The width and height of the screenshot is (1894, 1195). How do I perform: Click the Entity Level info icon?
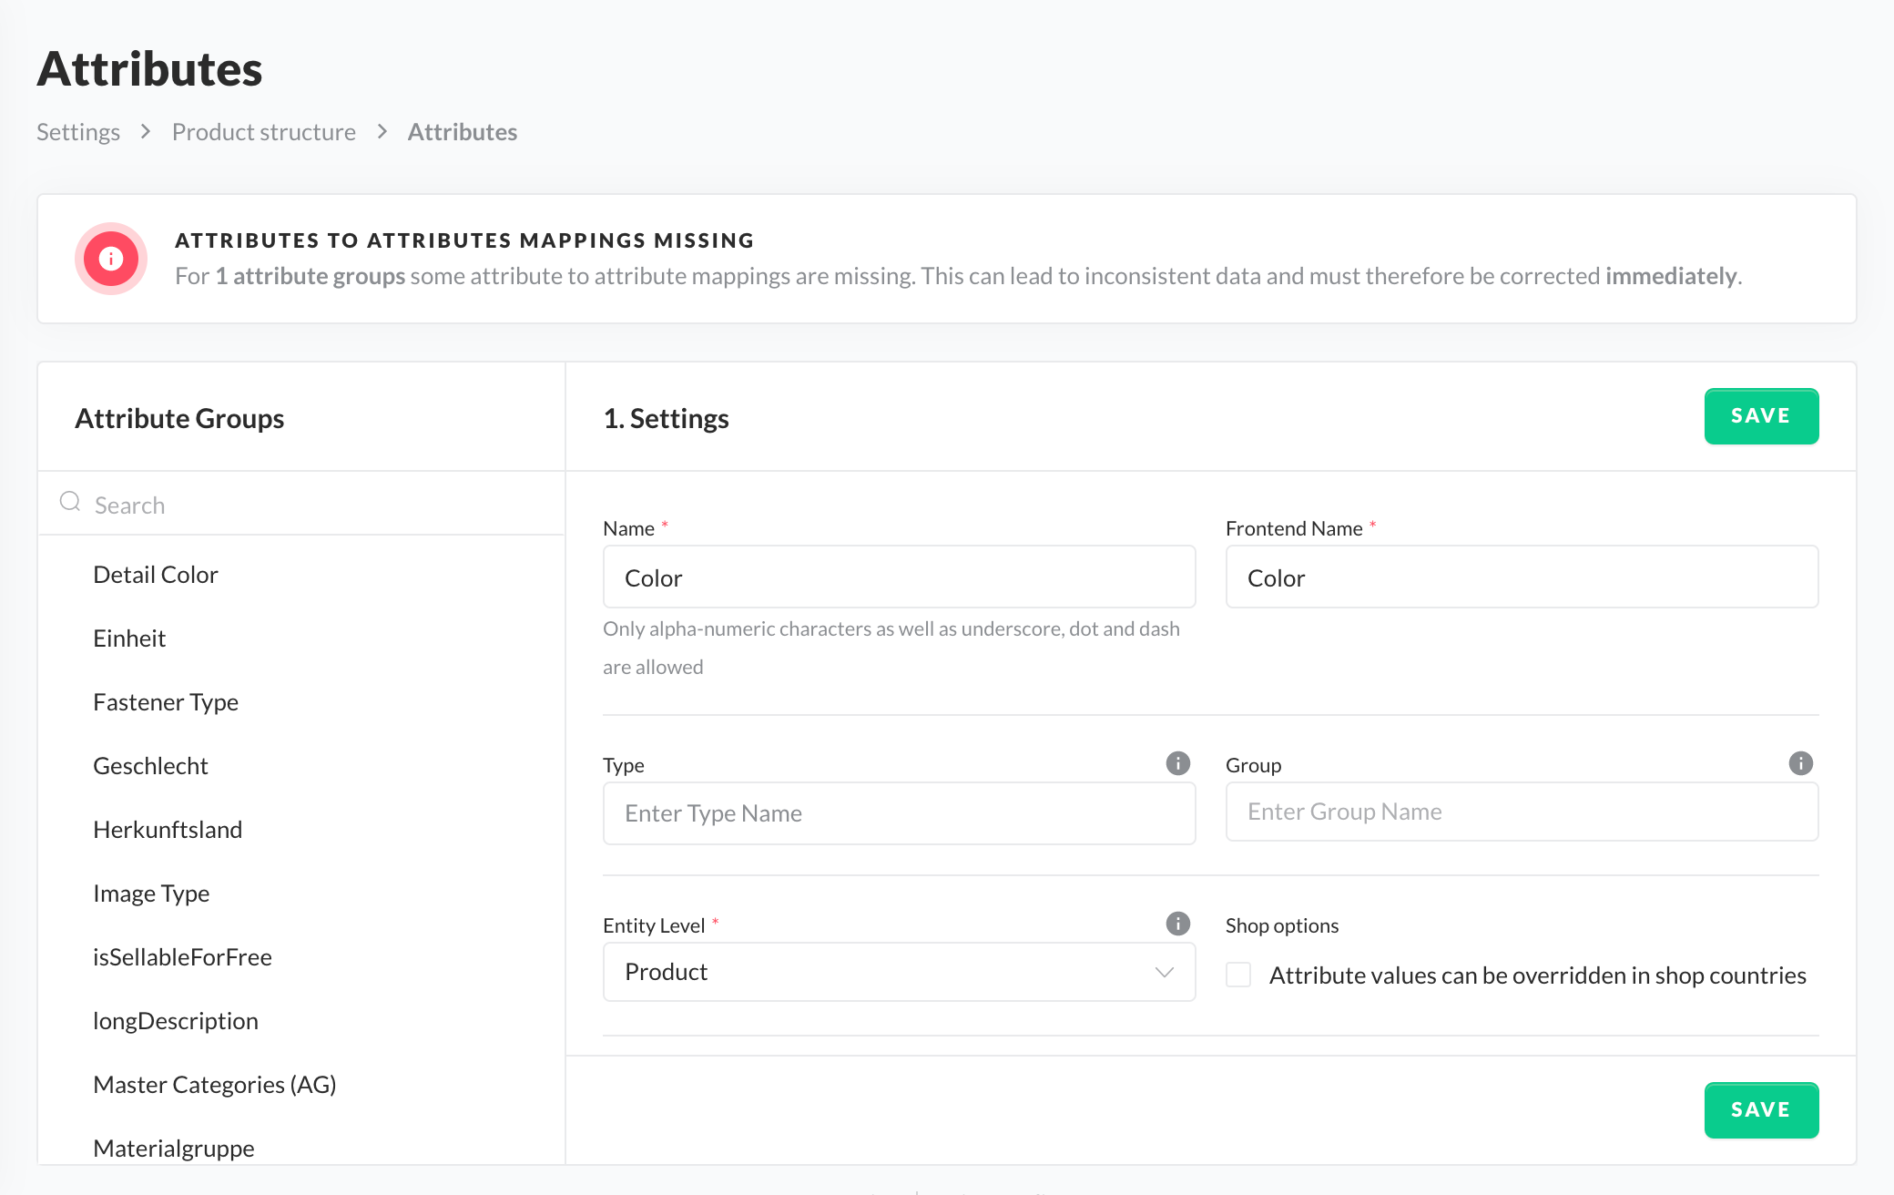(x=1177, y=924)
